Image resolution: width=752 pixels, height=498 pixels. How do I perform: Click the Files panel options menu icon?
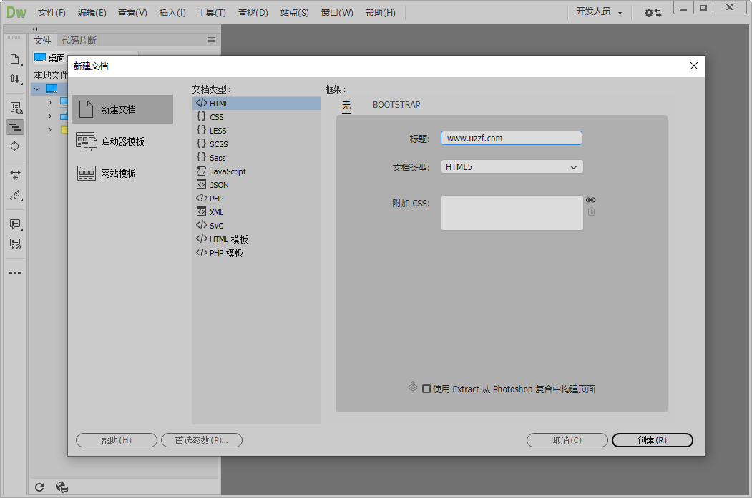tap(211, 40)
